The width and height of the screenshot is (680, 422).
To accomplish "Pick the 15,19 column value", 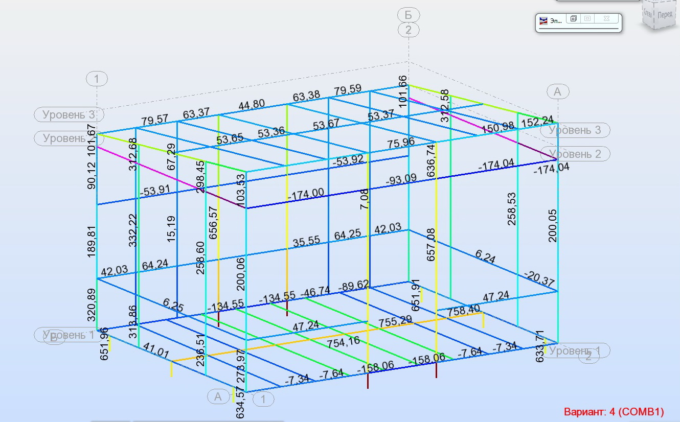I will tap(172, 228).
